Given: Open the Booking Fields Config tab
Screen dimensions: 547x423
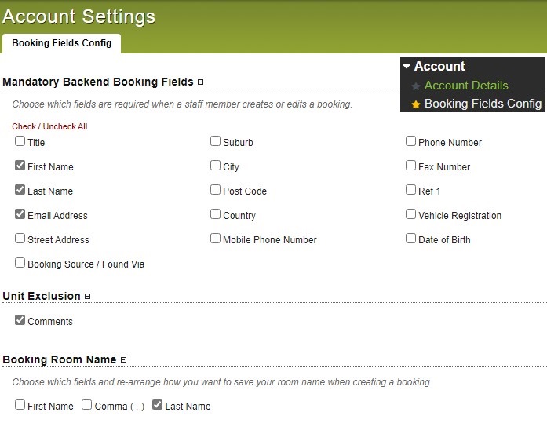Looking at the screenshot, I should [x=62, y=43].
